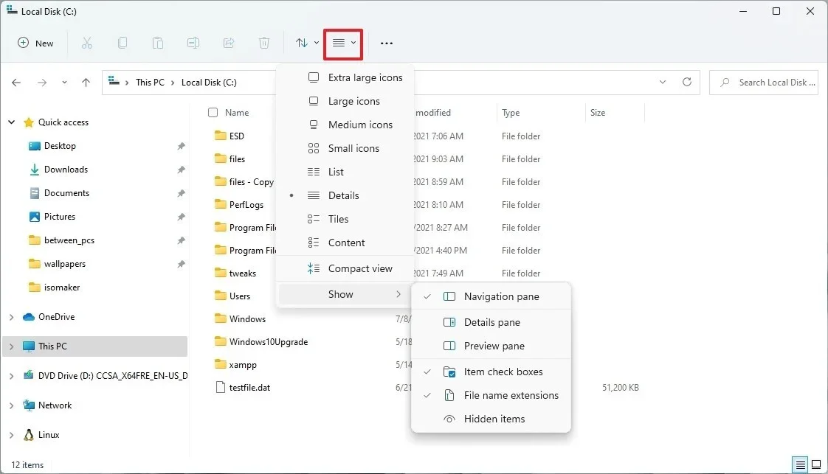
Task: Click the Share icon in toolbar
Action: point(229,43)
